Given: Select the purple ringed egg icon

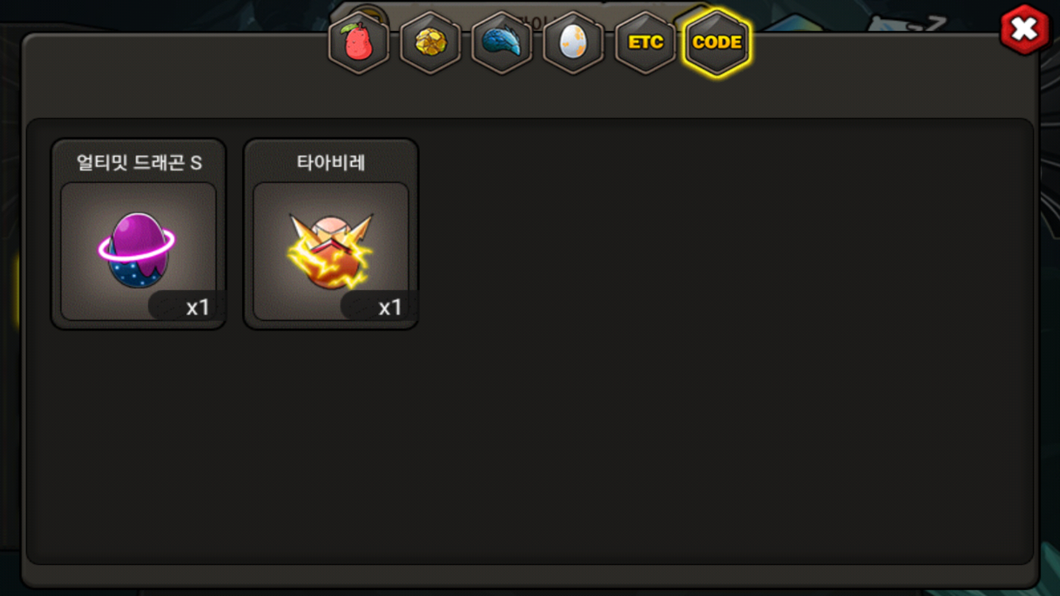Looking at the screenshot, I should pyautogui.click(x=137, y=249).
